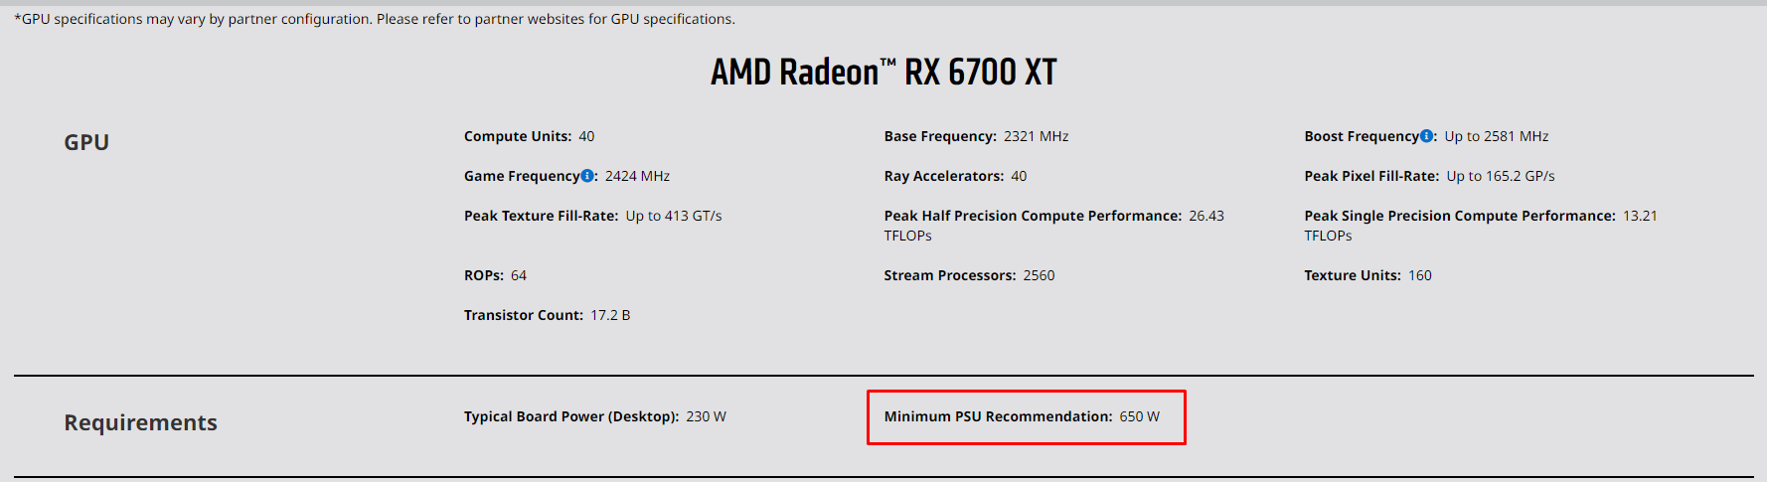The image size is (1767, 482).
Task: Click the Transistor Count label
Action: (x=523, y=315)
